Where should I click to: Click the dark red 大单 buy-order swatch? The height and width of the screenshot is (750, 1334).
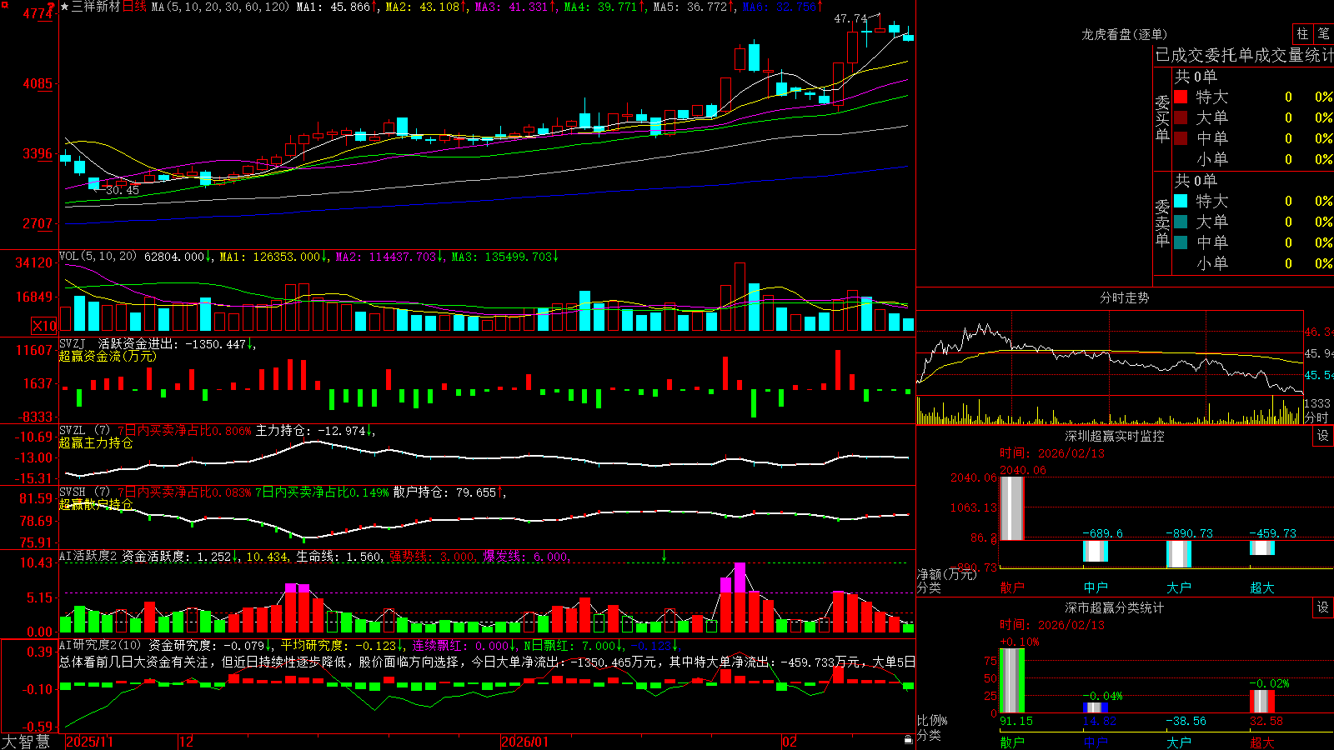click(1181, 117)
